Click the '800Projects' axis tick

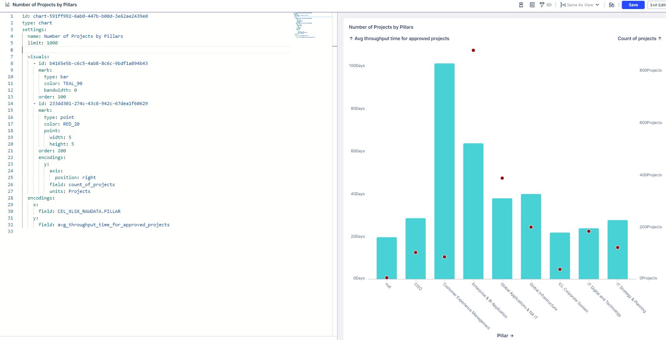point(651,70)
